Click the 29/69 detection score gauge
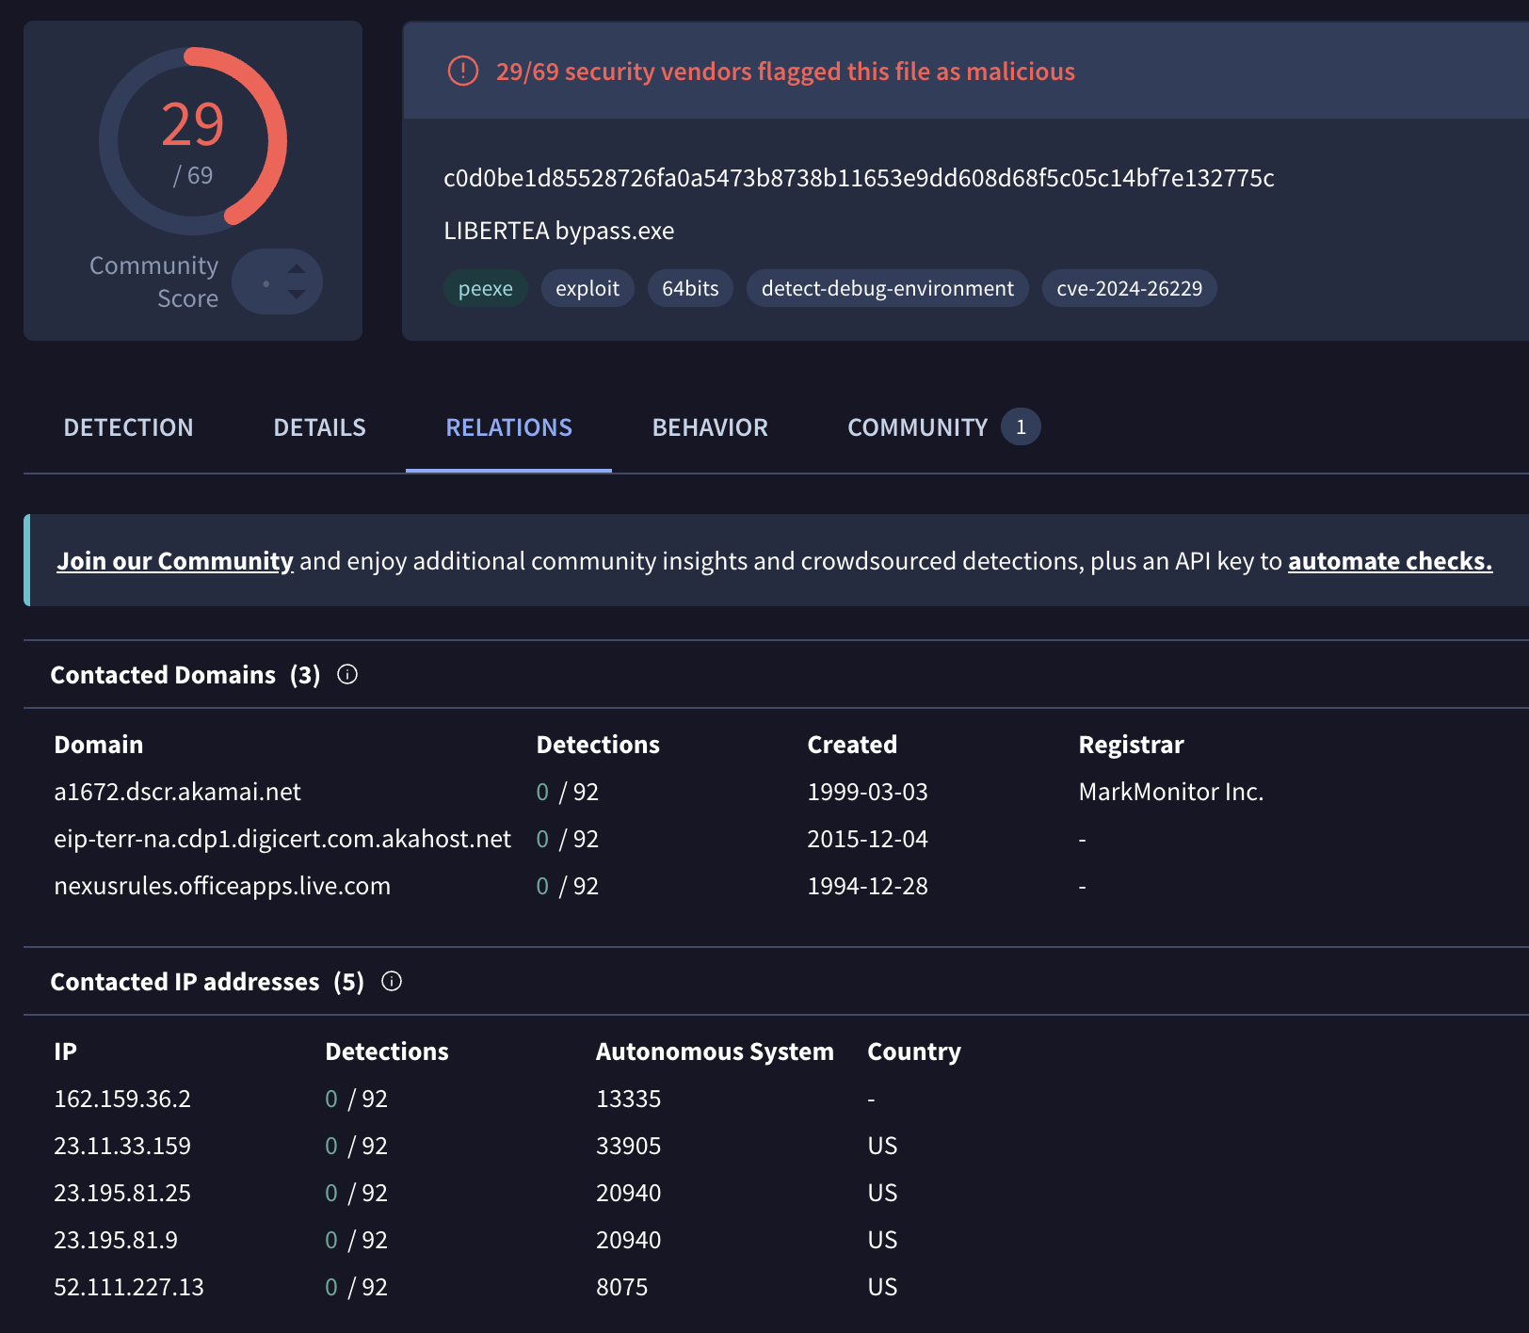 coord(193,141)
